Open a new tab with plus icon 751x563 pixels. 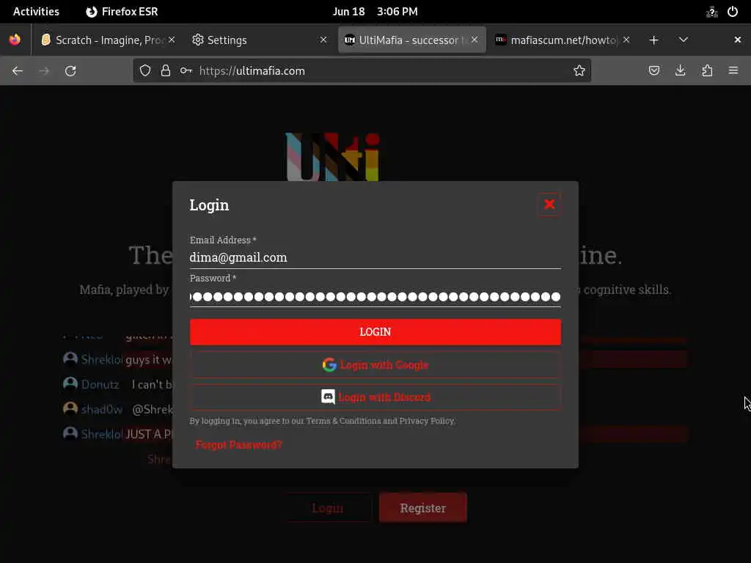[653, 40]
